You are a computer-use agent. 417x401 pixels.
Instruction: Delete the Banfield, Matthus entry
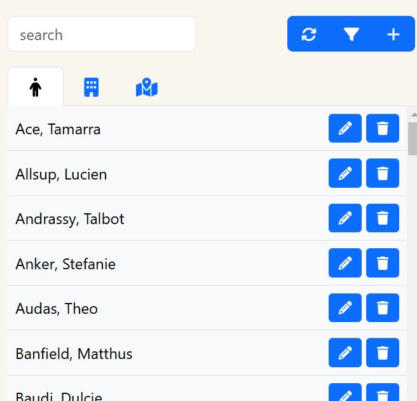[x=383, y=353]
